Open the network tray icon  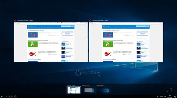point(160,97)
